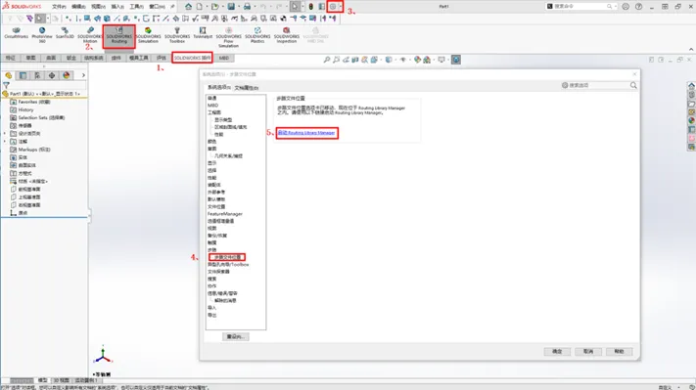
Task: Click the Open file icon
Action: pyautogui.click(x=214, y=7)
